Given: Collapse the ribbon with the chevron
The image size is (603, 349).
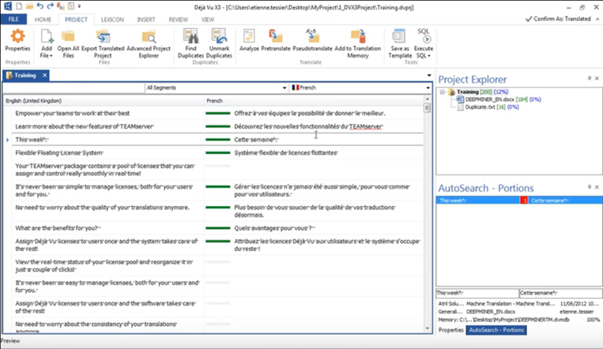Looking at the screenshot, I should (597, 19).
